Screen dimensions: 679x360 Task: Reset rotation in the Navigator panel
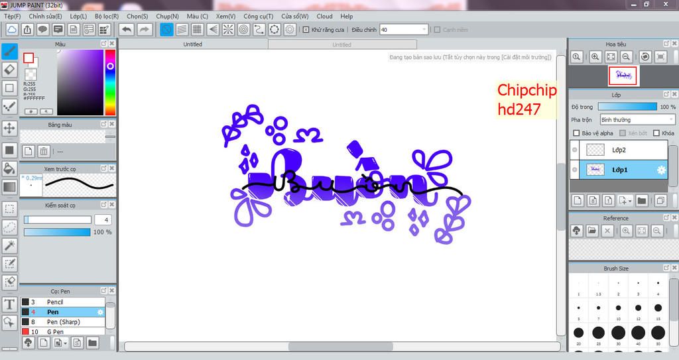tap(645, 56)
